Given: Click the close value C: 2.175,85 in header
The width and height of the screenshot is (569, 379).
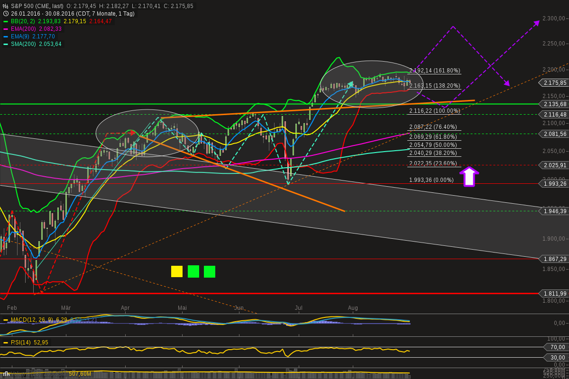Looking at the screenshot, I should pyautogui.click(x=178, y=6).
